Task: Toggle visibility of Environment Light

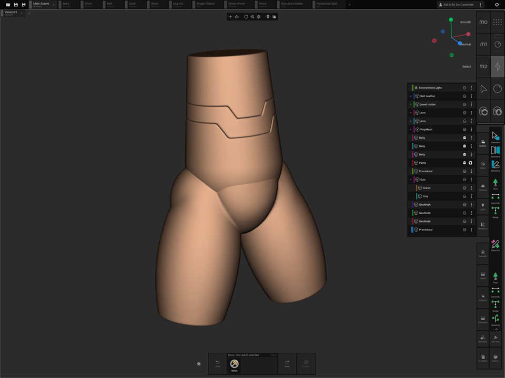Action: [x=464, y=88]
